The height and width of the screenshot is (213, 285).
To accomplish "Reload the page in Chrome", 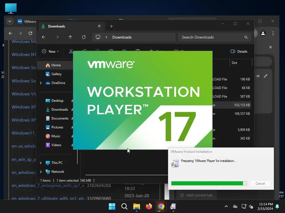I will click(30, 33).
